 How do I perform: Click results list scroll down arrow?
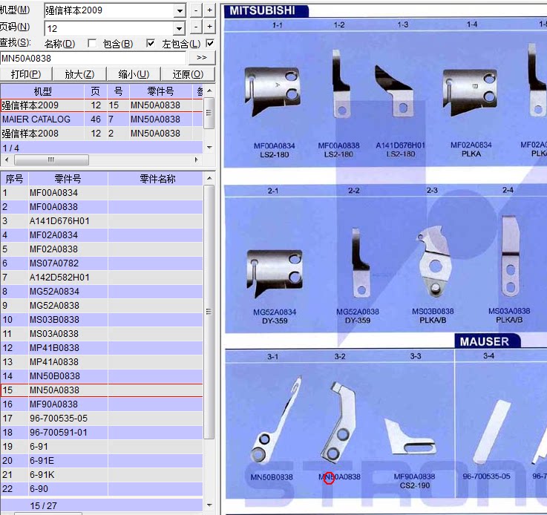(209, 148)
